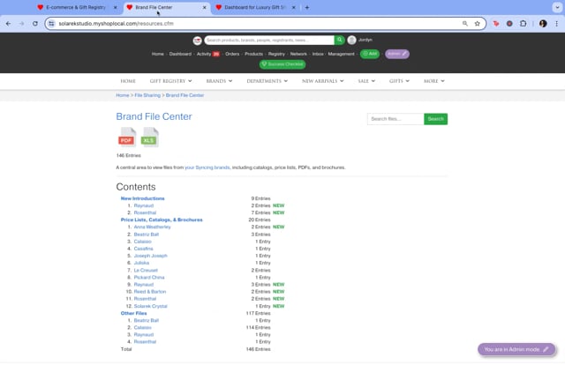View site information icon in address bar
This screenshot has height=365, width=565.
click(x=51, y=24)
